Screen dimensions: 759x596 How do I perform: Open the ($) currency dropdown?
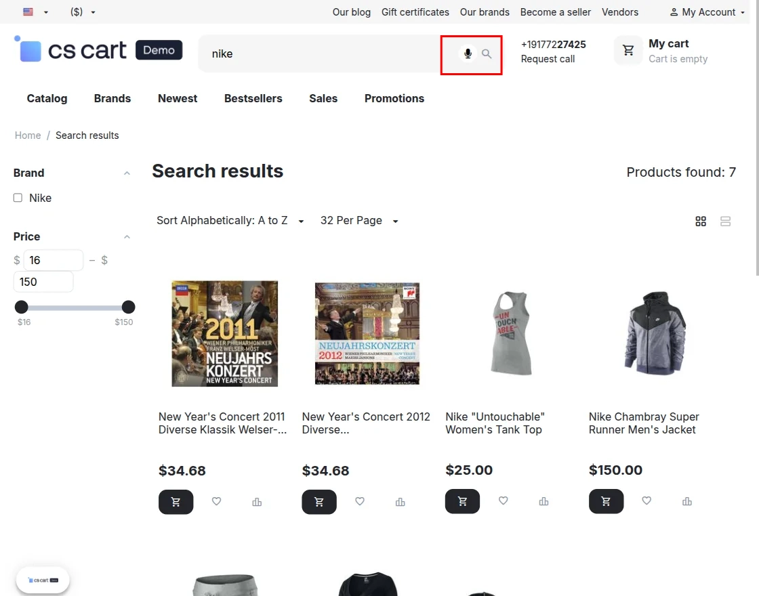[x=82, y=12]
